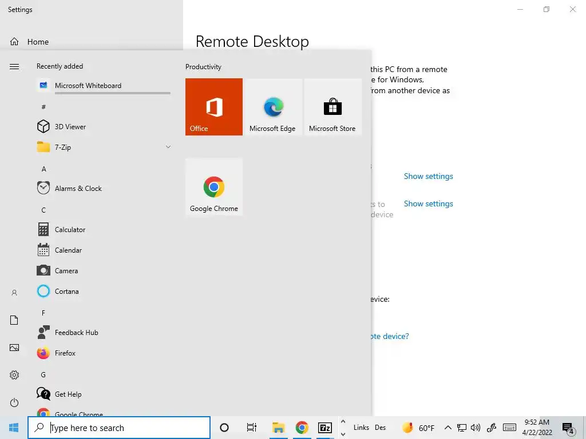Start the Camera app
Image resolution: width=586 pixels, height=439 pixels.
click(104, 270)
